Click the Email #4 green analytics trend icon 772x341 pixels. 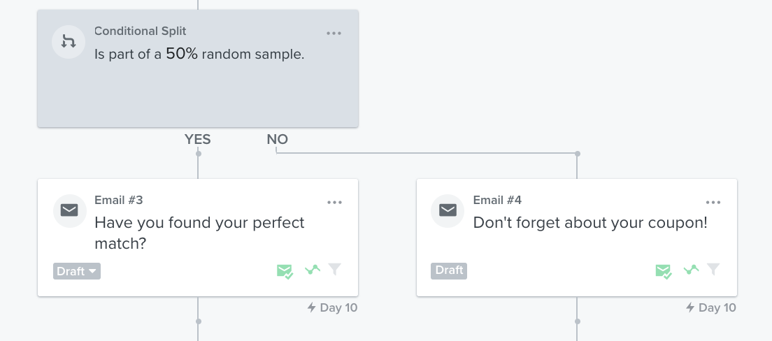tap(691, 270)
